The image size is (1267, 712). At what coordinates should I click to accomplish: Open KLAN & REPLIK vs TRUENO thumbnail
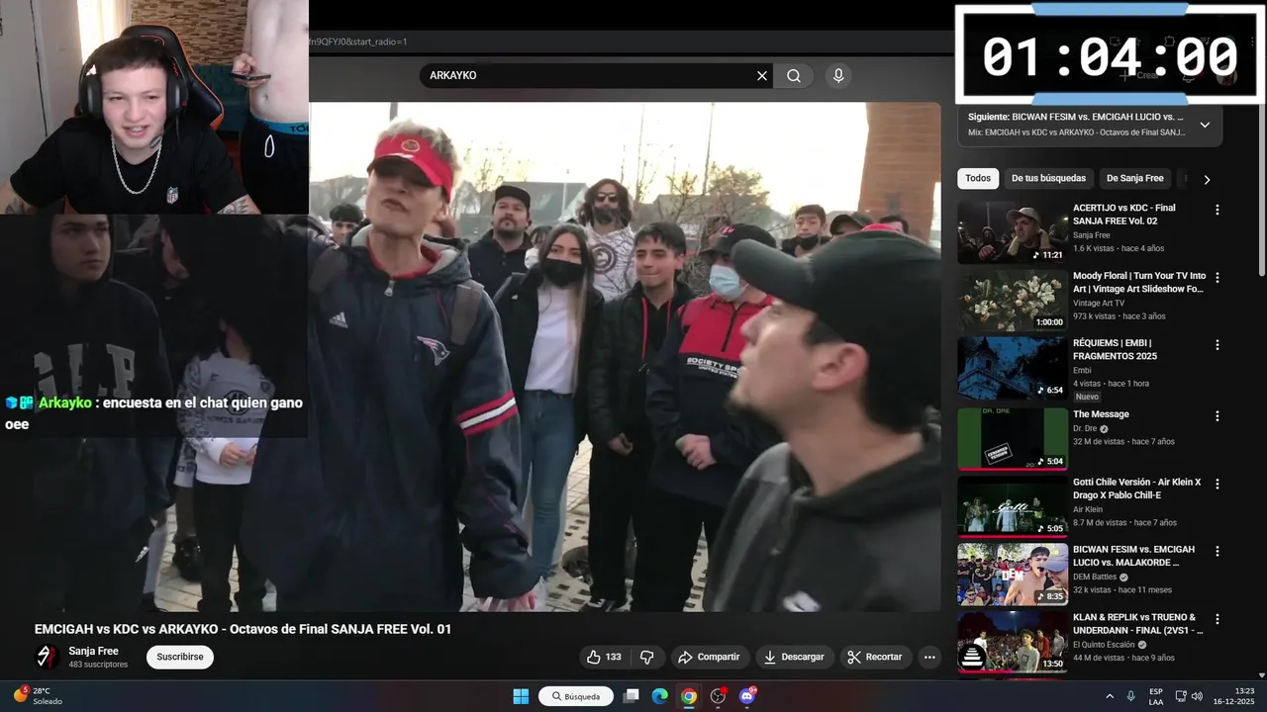1012,643
